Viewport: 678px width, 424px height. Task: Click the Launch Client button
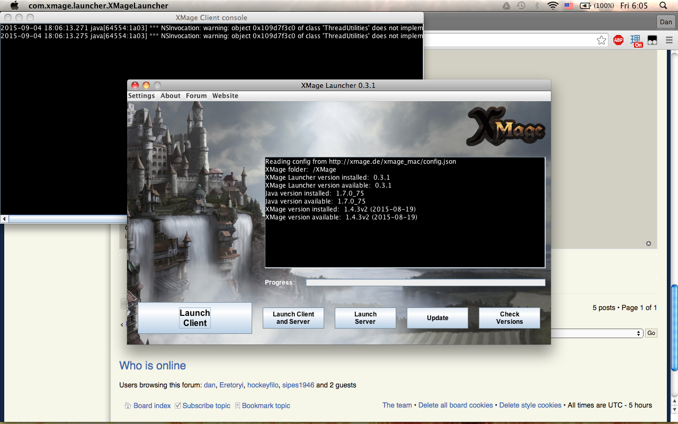[x=195, y=318]
